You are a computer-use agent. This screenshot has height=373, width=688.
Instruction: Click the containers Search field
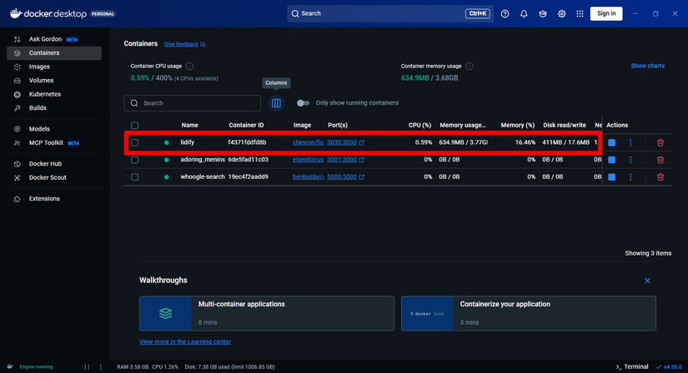pos(192,103)
